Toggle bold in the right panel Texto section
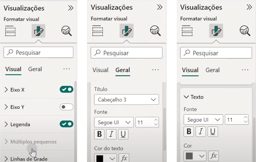 pos(189,131)
